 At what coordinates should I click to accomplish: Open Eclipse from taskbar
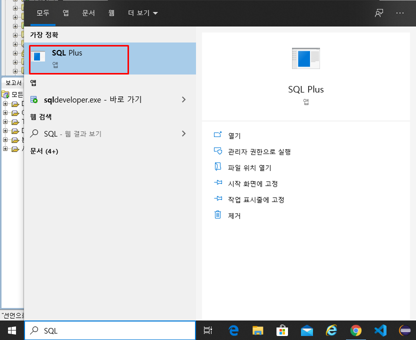tap(405, 330)
